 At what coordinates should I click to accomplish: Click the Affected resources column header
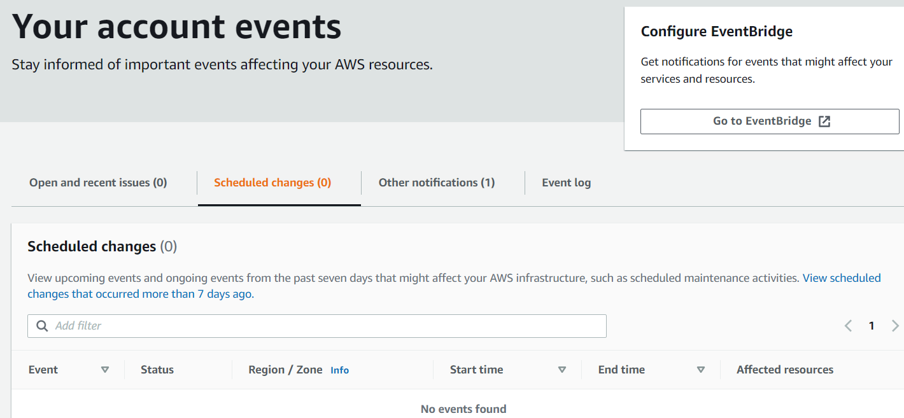784,370
